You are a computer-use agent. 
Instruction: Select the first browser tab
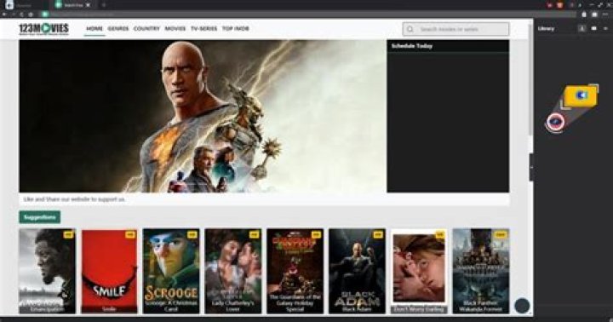coord(24,5)
